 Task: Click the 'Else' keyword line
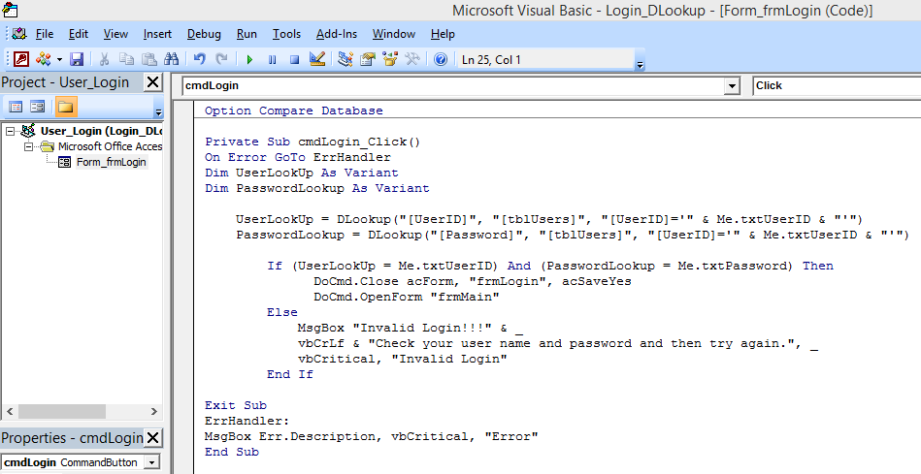pyautogui.click(x=282, y=312)
